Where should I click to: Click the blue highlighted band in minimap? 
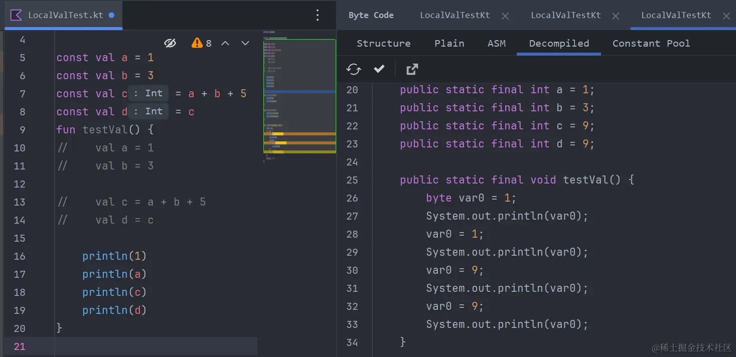[300, 92]
